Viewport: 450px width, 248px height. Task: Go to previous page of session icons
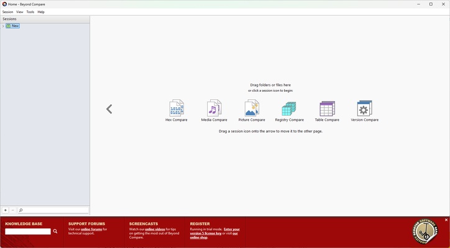point(109,109)
